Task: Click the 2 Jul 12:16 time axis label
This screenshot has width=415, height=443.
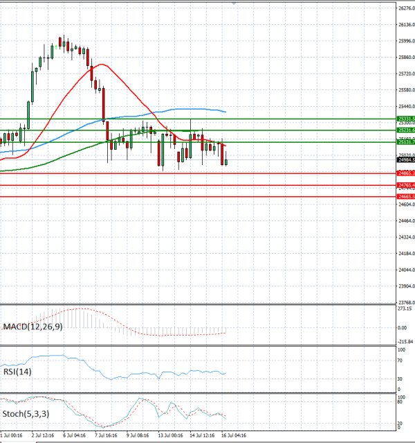Action: [x=43, y=435]
